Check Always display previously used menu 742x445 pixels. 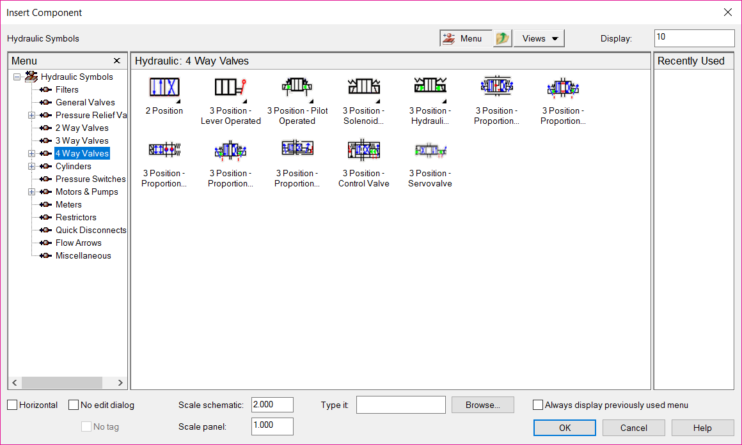coord(538,405)
